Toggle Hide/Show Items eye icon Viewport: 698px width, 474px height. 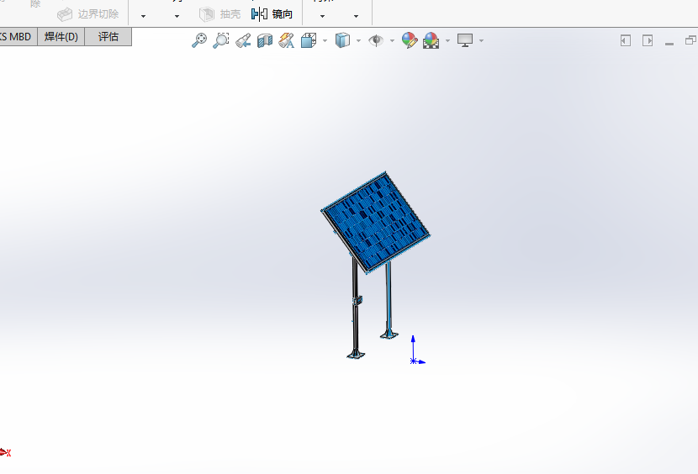[x=376, y=40]
